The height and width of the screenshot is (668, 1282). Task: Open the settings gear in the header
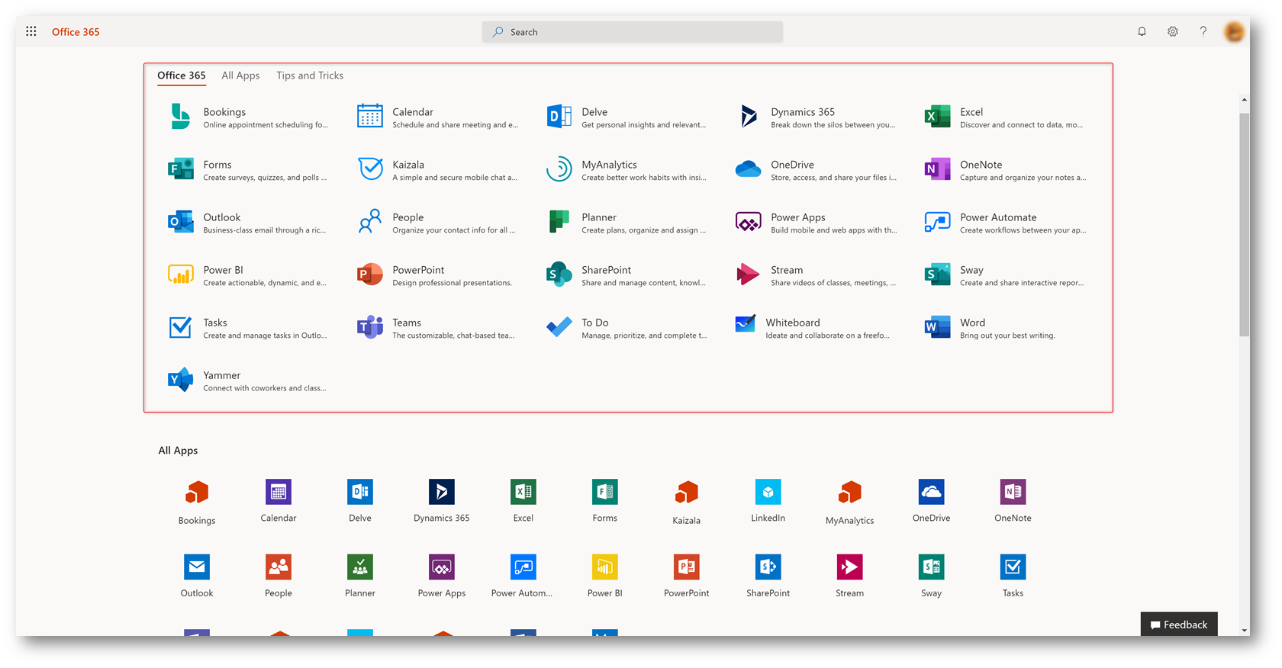point(1173,31)
